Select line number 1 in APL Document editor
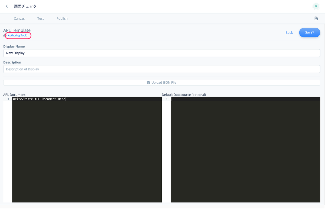The width and height of the screenshot is (325, 213). pos(8,99)
